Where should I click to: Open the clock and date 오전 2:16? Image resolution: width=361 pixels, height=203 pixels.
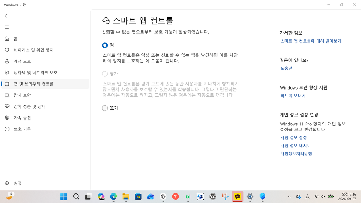click(x=347, y=197)
